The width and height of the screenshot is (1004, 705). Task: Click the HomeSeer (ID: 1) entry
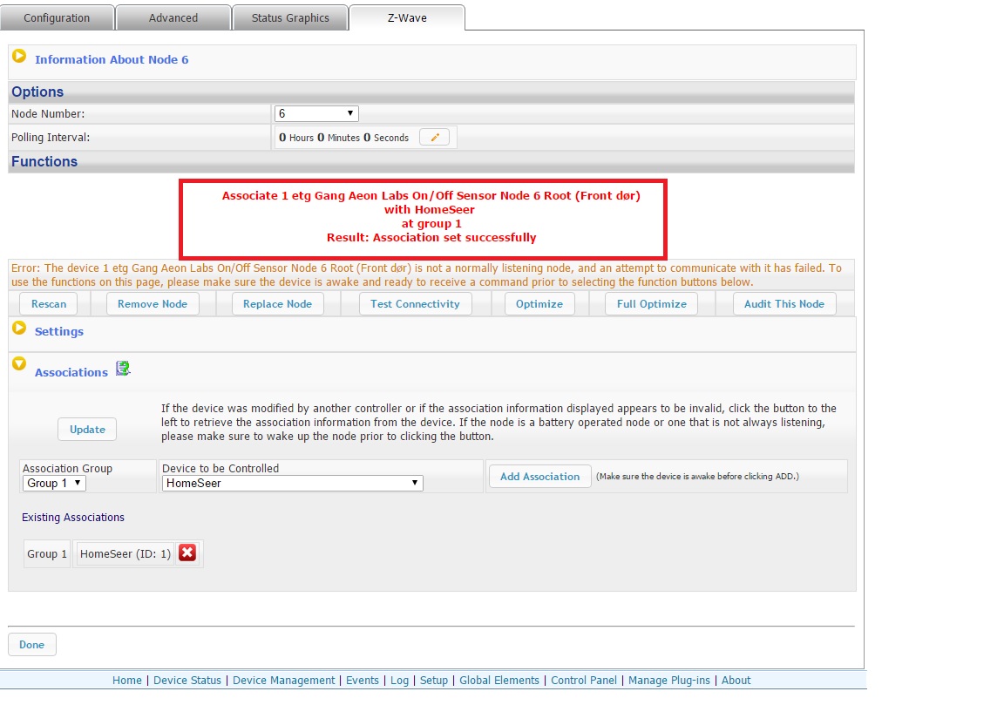[x=125, y=554]
